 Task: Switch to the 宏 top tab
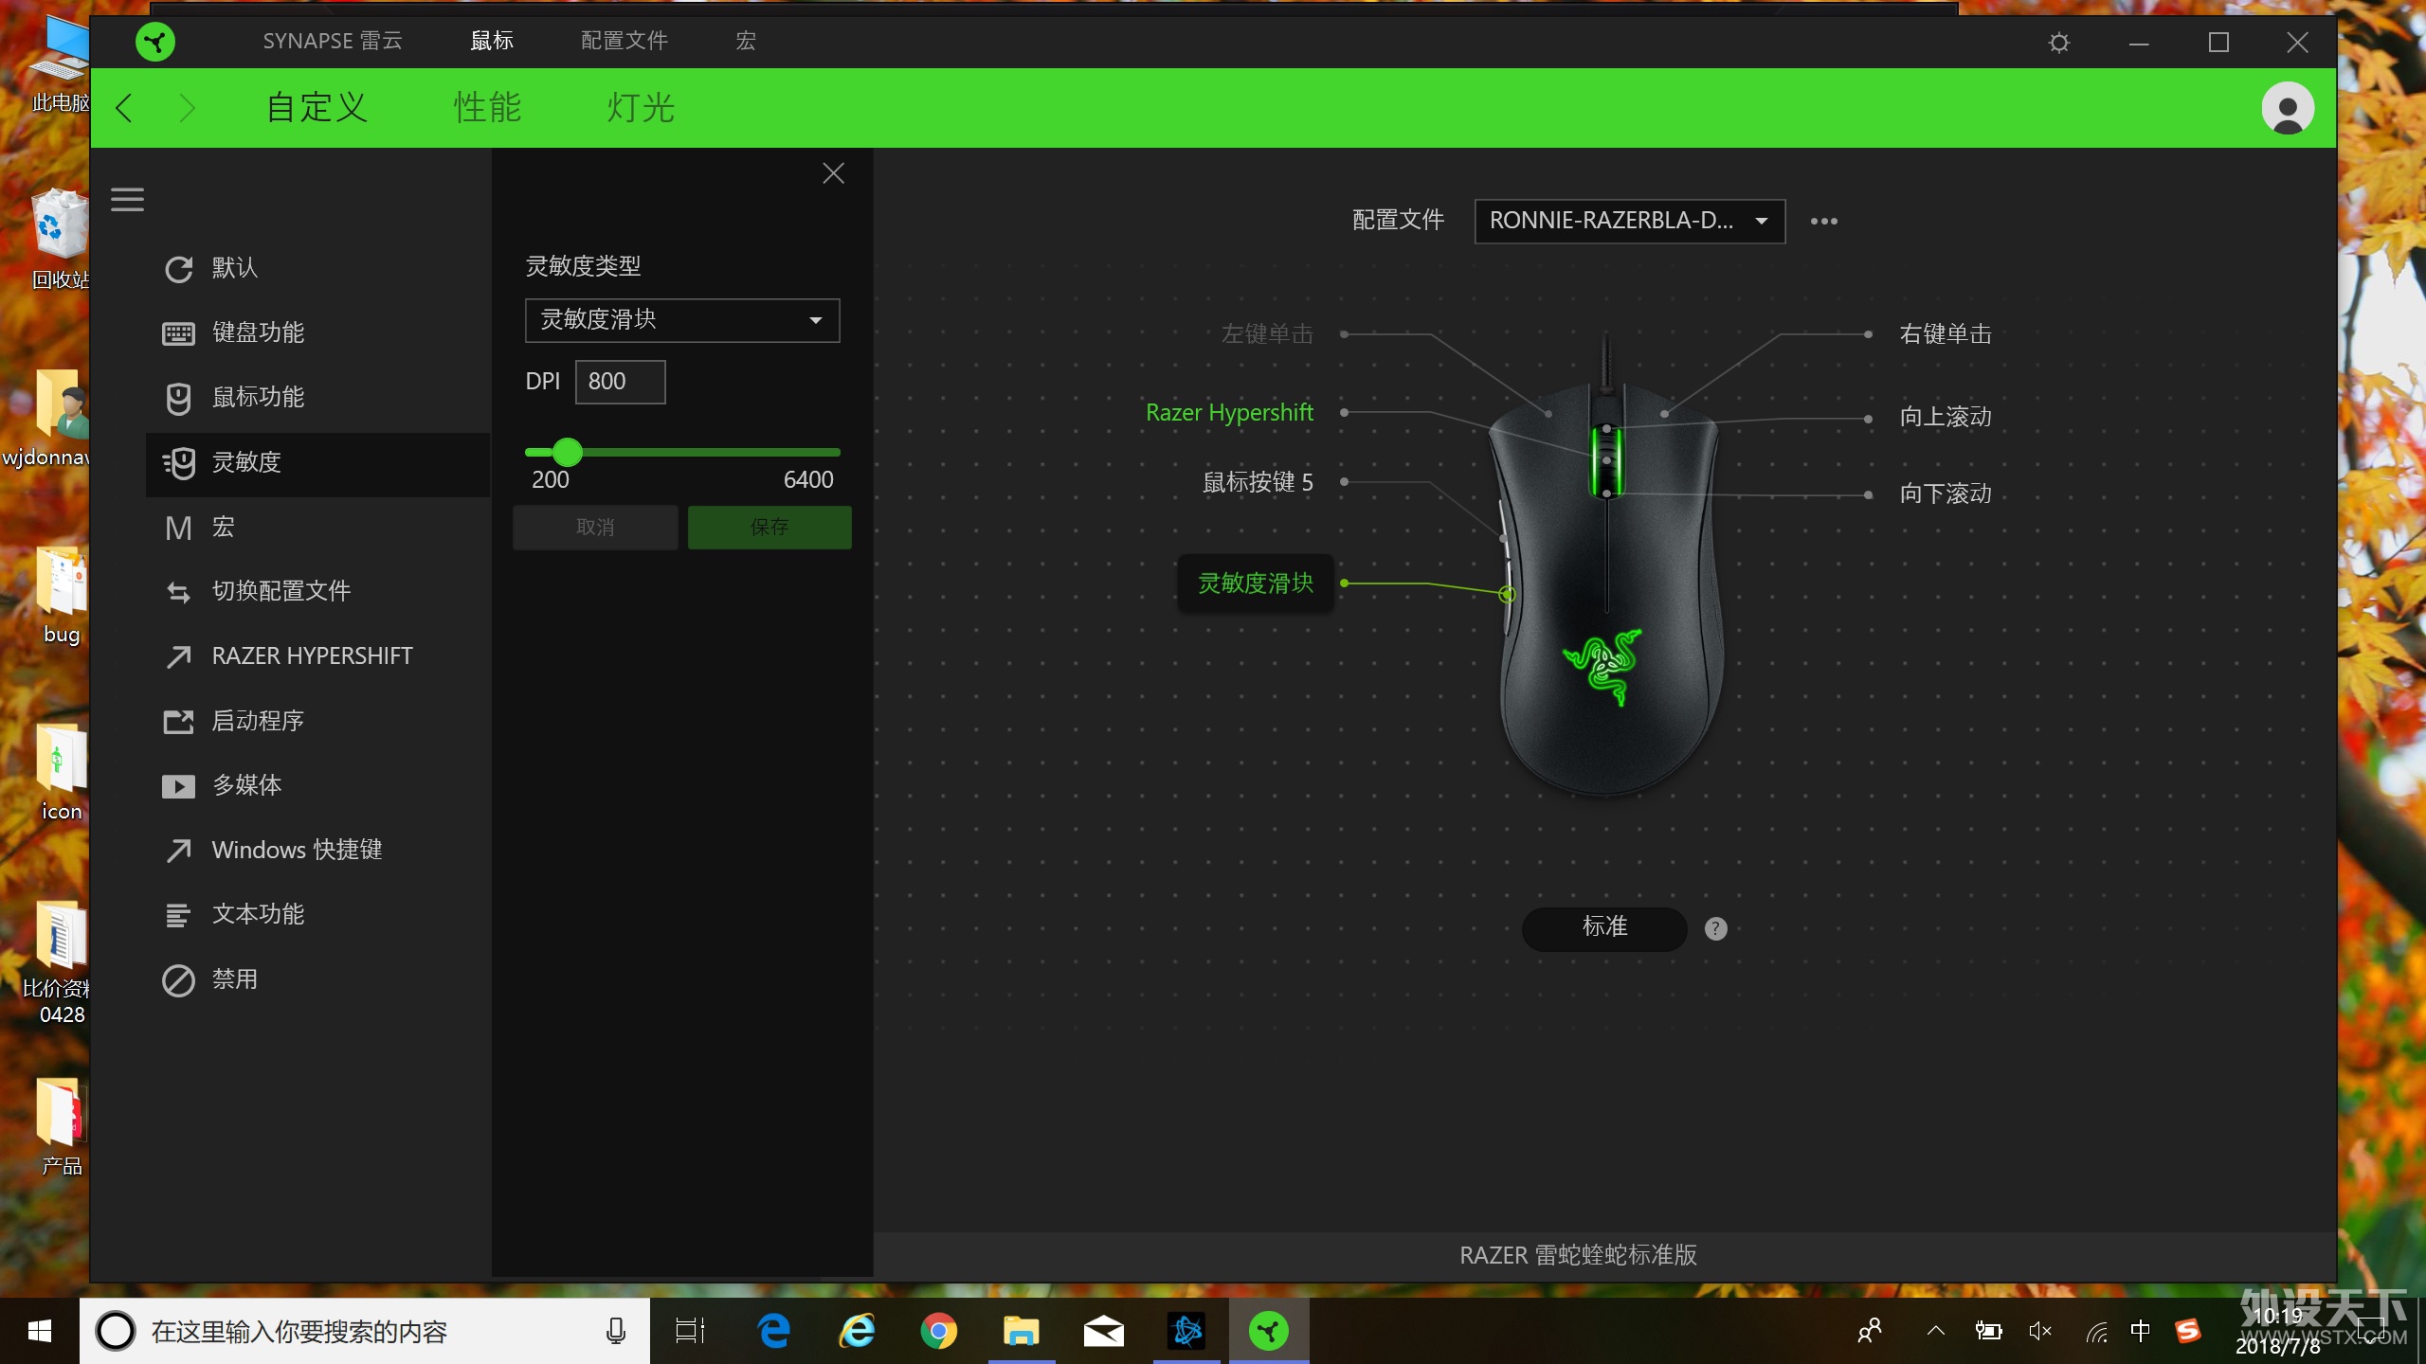746,42
